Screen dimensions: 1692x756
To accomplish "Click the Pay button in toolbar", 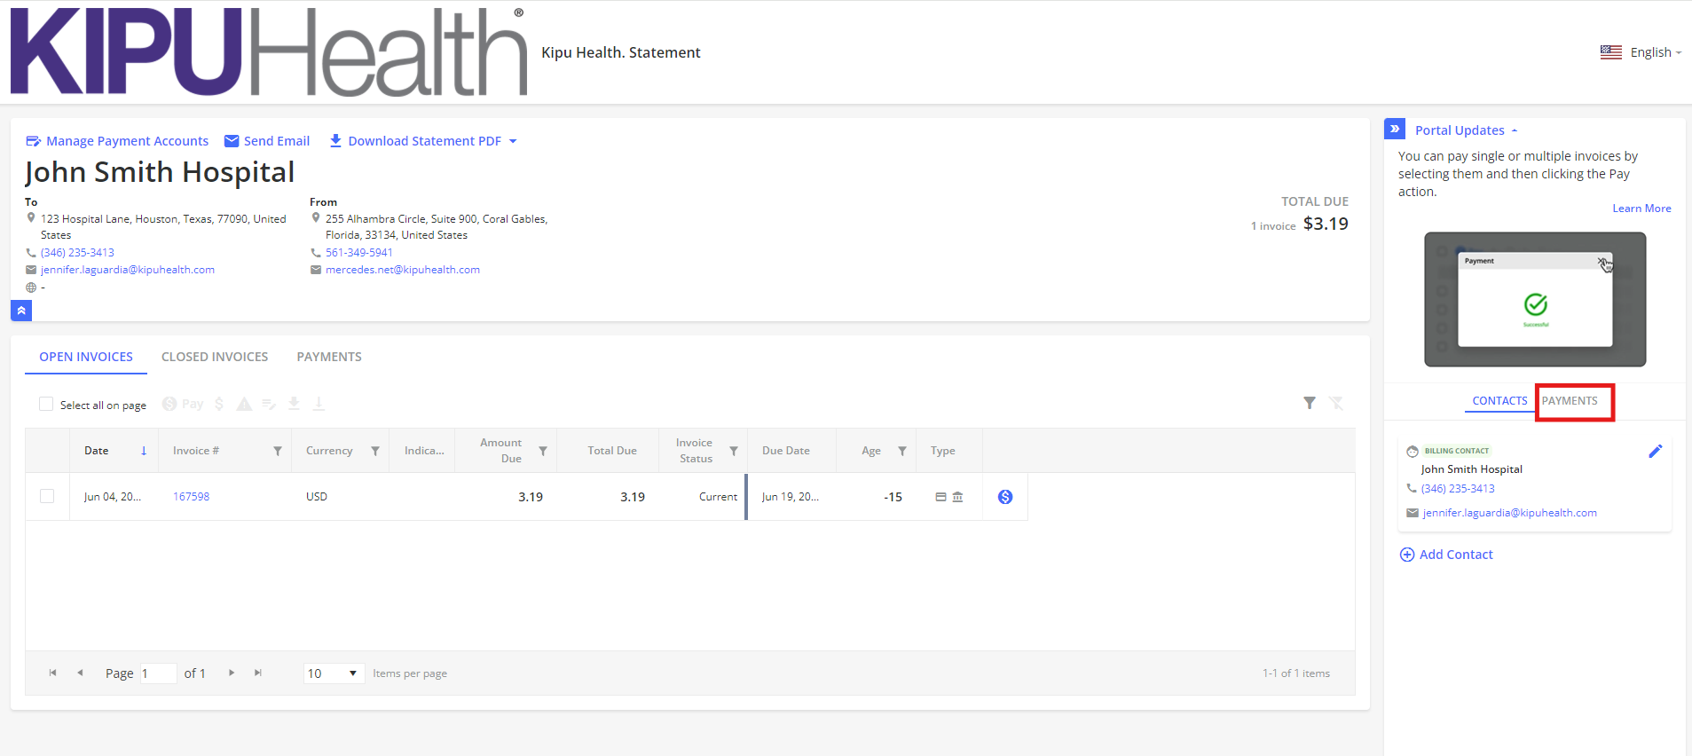I will [x=183, y=404].
